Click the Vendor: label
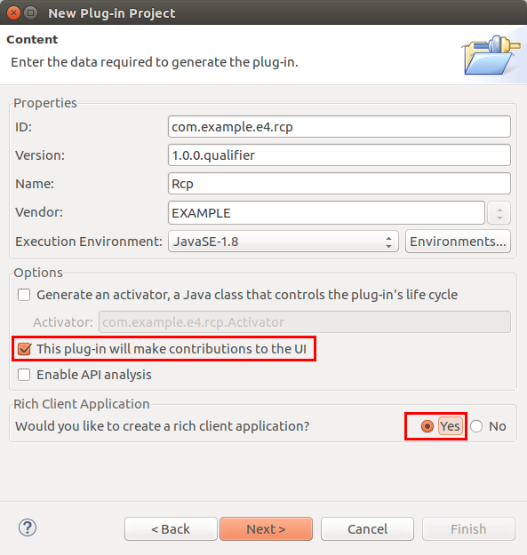 (39, 212)
